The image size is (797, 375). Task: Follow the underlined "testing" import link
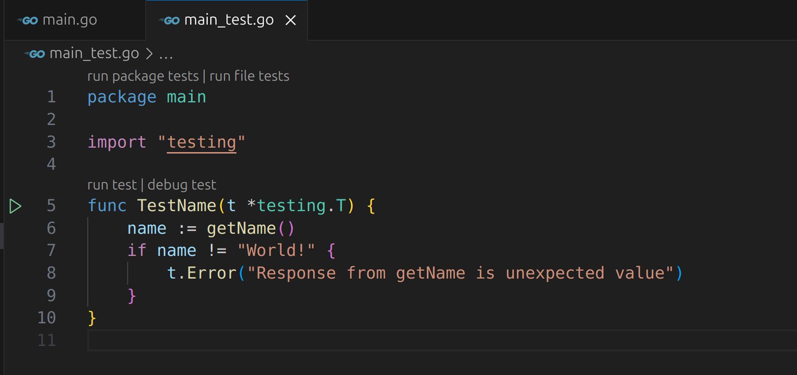[x=201, y=142]
